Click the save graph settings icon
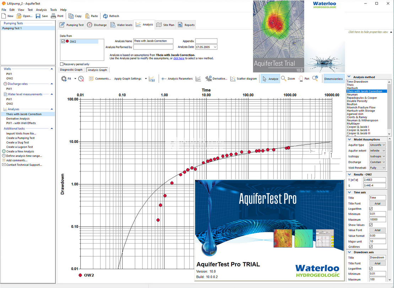This screenshot has width=394, height=288. pyautogui.click(x=152, y=79)
